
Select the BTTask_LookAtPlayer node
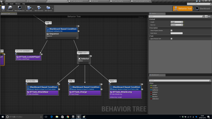(28, 58)
